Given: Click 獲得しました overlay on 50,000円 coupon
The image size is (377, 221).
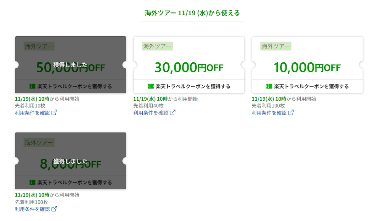Looking at the screenshot, I should [x=70, y=65].
